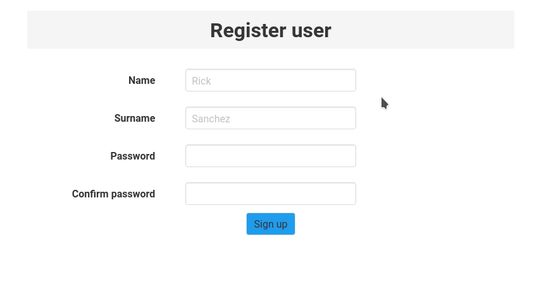
Task: Click the "Rick" placeholder text
Action: pyautogui.click(x=201, y=81)
